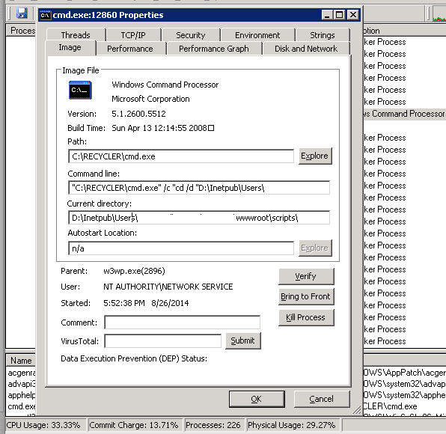Open the Disk and Network tab
446x434 pixels.
click(306, 49)
